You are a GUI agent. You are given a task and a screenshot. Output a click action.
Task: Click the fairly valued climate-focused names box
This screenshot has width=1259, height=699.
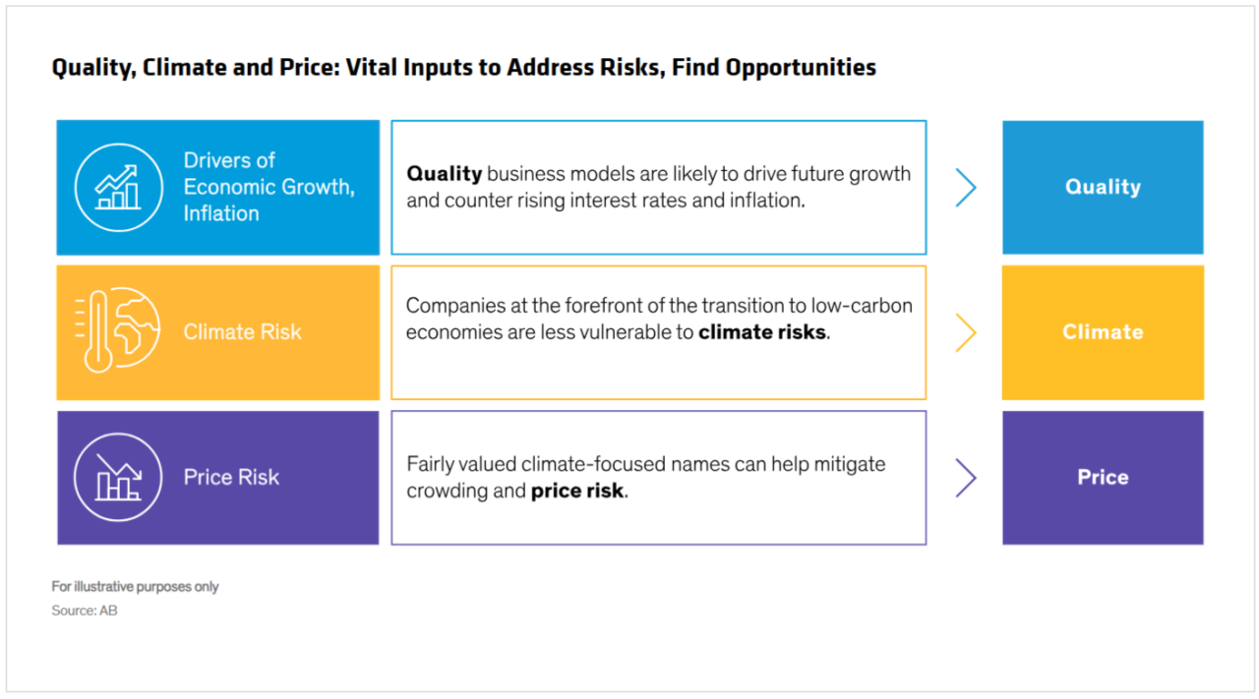pos(659,478)
